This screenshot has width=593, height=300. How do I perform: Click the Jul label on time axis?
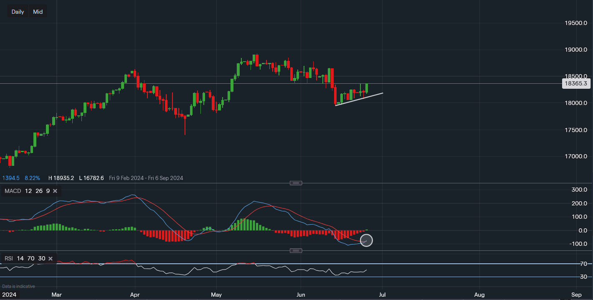tap(382, 295)
